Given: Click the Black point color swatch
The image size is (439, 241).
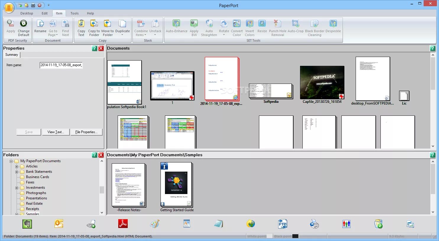Looking at the screenshot, I should coord(295,236).
